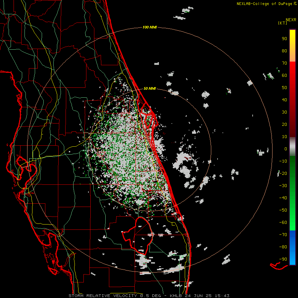Select the positive 30 knot scale label
Viewport: 298px width, 298px height.
pos(284,112)
